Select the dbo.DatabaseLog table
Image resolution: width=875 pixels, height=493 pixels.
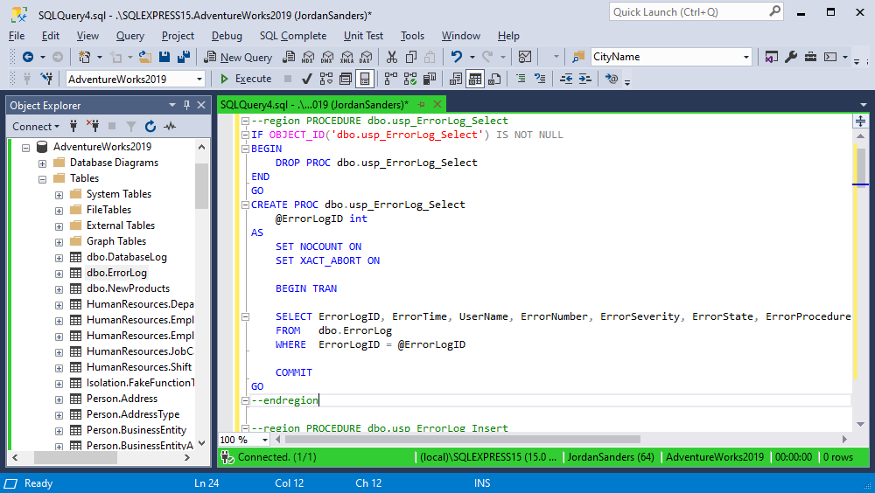[x=127, y=257]
